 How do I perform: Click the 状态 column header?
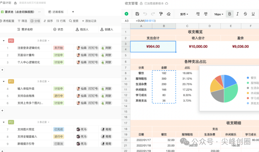click(58, 29)
